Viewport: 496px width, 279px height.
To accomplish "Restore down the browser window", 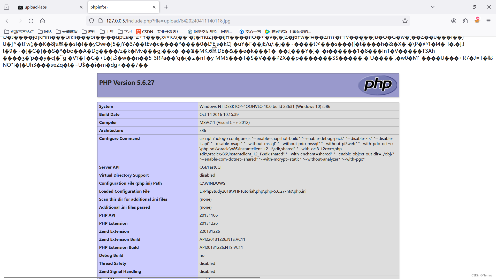I will 474,7.
